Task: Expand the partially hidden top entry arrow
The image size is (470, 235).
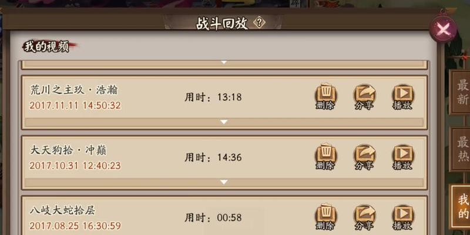Action: [x=224, y=62]
